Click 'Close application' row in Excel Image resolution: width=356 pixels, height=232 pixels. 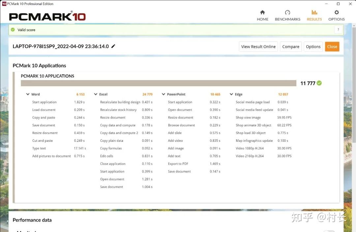[x=126, y=164]
